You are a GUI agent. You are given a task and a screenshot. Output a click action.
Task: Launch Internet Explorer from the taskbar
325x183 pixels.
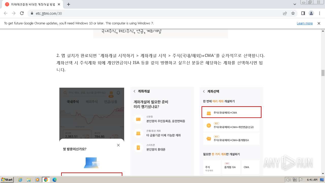pos(20,180)
